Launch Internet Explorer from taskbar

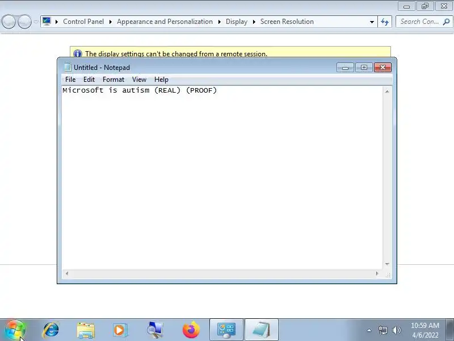pos(51,330)
